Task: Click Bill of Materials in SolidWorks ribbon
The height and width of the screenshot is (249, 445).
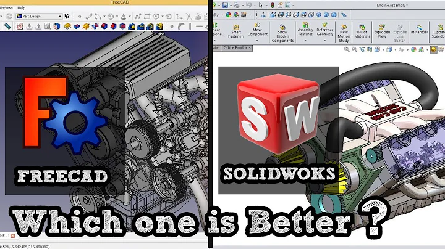Action: click(x=362, y=31)
